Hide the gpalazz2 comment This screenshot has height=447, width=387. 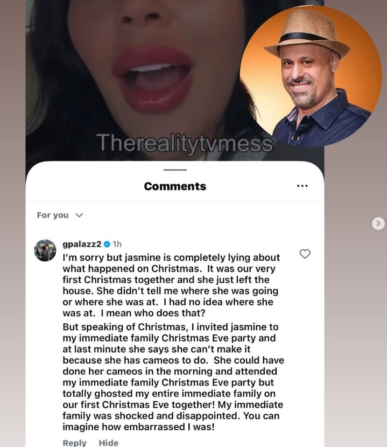pos(109,443)
